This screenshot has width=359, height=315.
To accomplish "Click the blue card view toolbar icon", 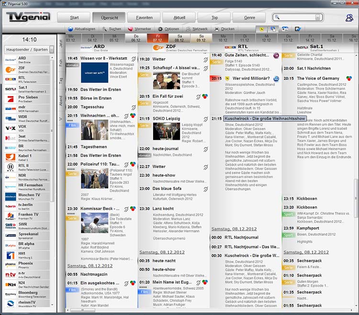I will point(285,29).
